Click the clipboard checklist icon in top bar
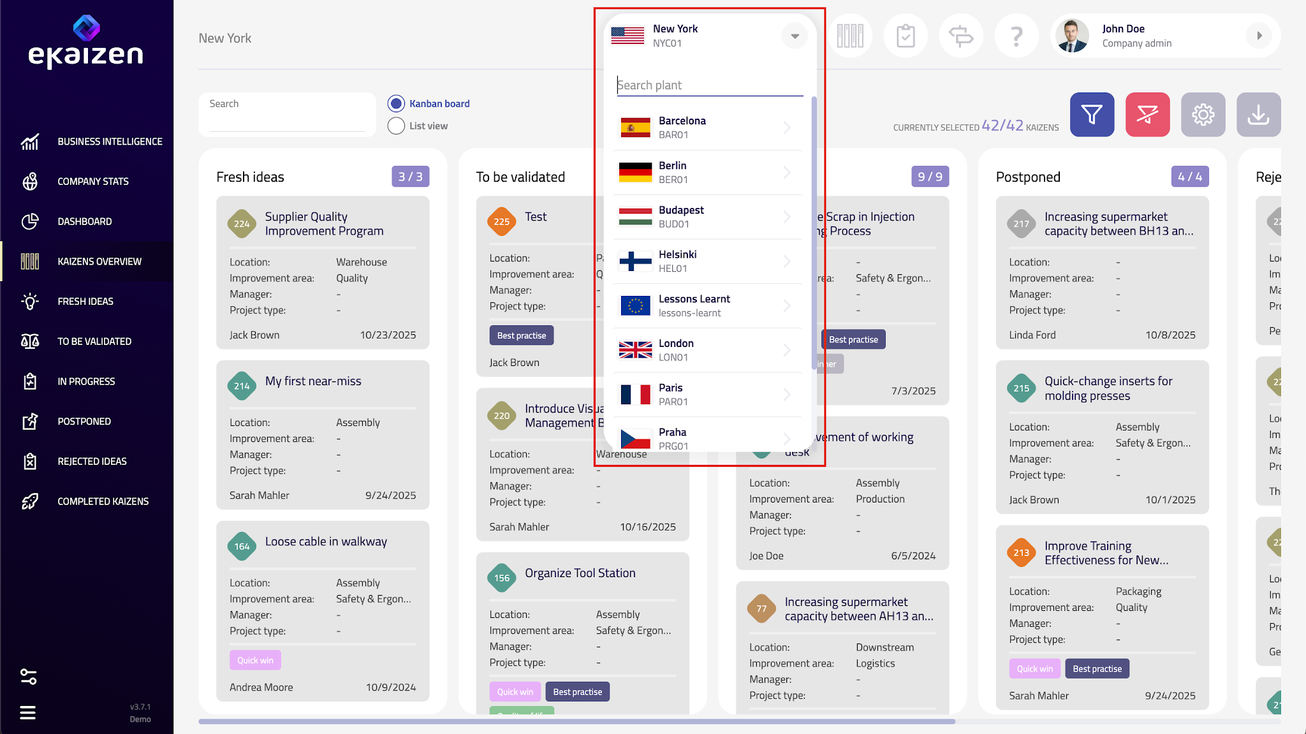Viewport: 1306px width, 734px height. [906, 36]
